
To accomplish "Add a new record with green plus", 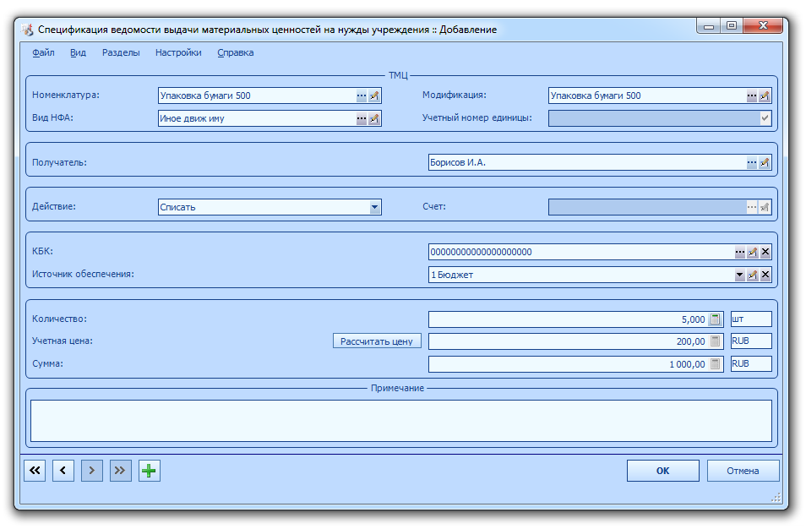I will click(x=149, y=471).
